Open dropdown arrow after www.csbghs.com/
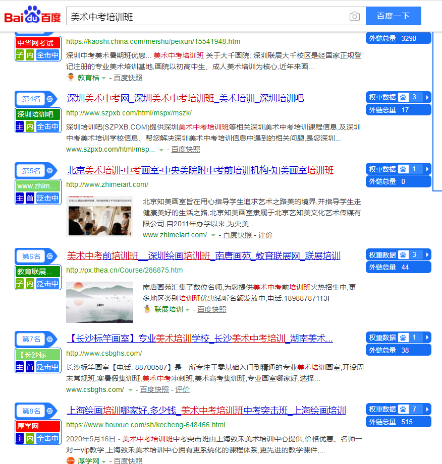Screen dimensions: 442x464 130,390
